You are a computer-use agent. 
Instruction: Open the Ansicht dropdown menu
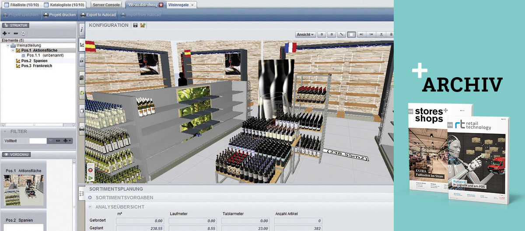(305, 34)
